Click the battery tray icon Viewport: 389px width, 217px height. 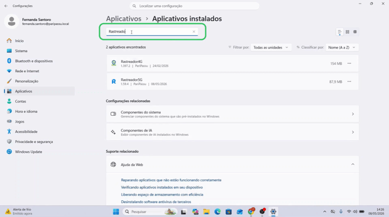click(362, 212)
